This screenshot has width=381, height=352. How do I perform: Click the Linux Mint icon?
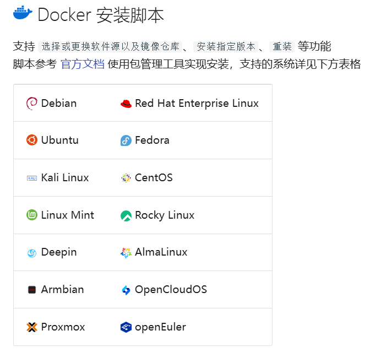[x=32, y=215]
